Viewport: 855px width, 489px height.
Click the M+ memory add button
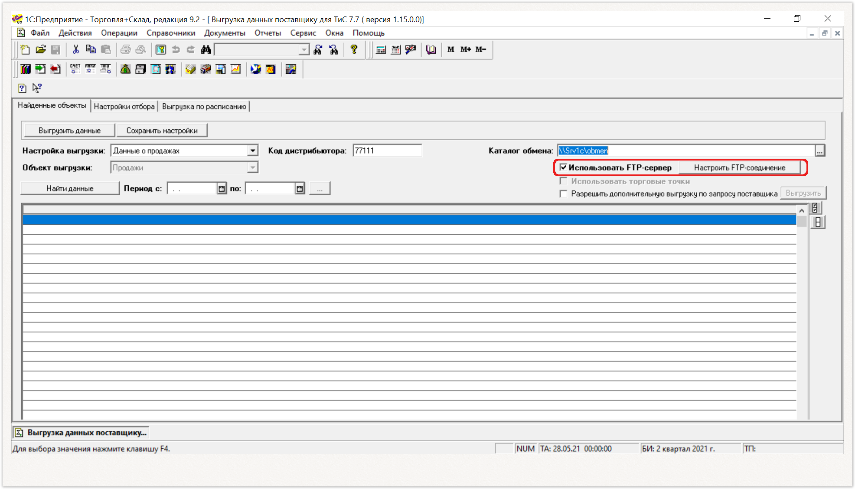[466, 49]
